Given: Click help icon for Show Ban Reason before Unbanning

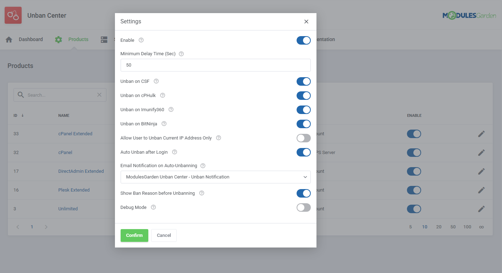Looking at the screenshot, I should [x=202, y=193].
